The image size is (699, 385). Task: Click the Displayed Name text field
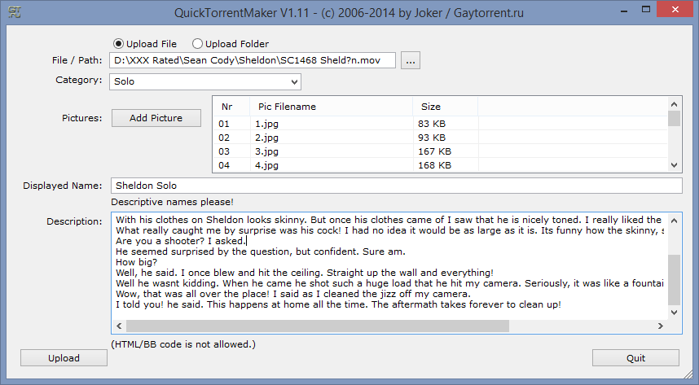coord(395,186)
